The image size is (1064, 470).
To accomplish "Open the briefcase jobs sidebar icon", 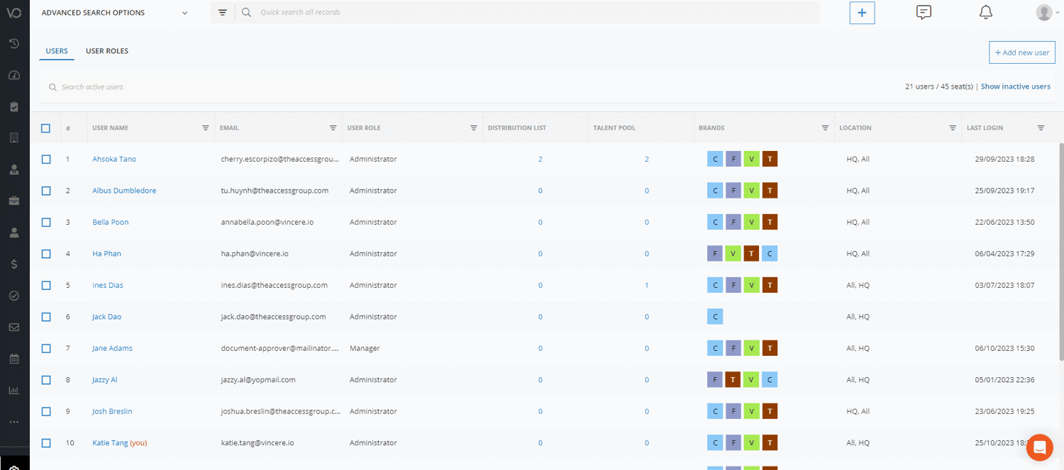I will click(14, 201).
